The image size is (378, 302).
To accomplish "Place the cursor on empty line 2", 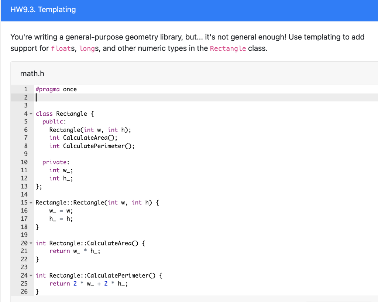I will [74, 97].
